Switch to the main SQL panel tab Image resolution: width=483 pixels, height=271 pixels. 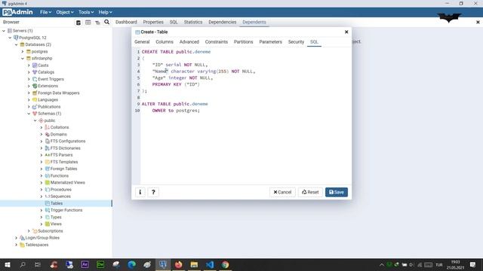coord(174,22)
